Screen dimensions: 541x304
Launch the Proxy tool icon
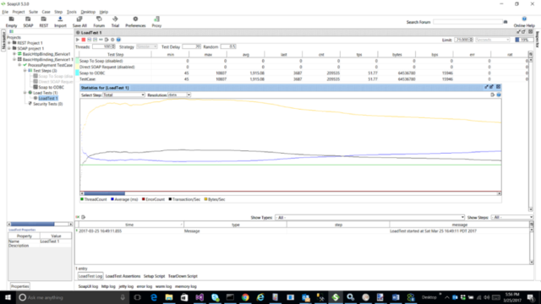point(156,22)
